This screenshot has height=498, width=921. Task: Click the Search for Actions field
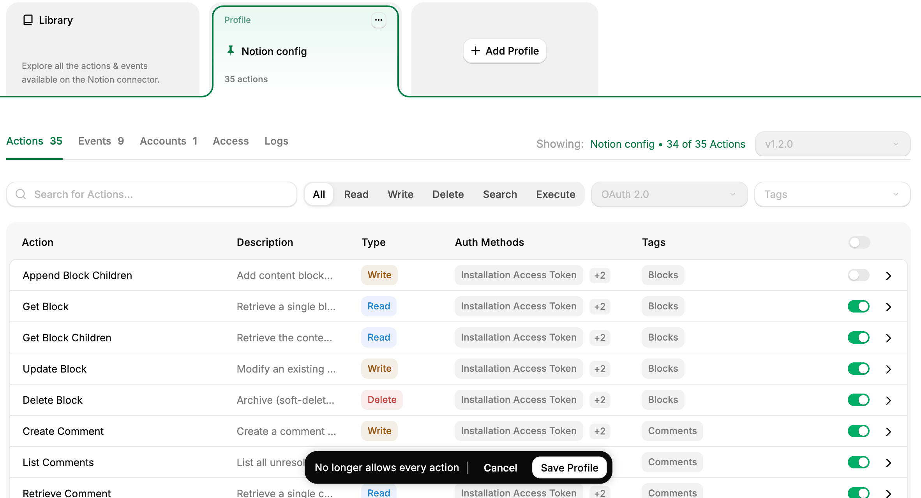coord(152,194)
